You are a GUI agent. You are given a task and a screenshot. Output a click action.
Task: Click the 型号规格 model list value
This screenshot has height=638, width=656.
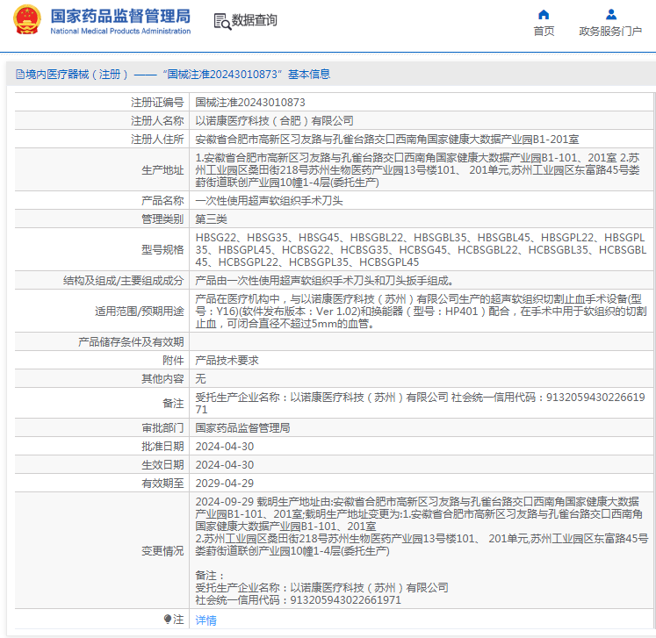(421, 249)
